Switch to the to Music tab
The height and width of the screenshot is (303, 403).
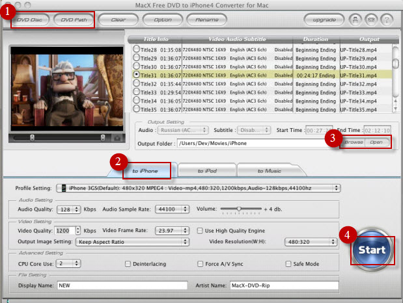[270, 171]
